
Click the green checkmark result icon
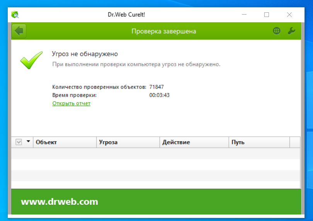[x=31, y=60]
